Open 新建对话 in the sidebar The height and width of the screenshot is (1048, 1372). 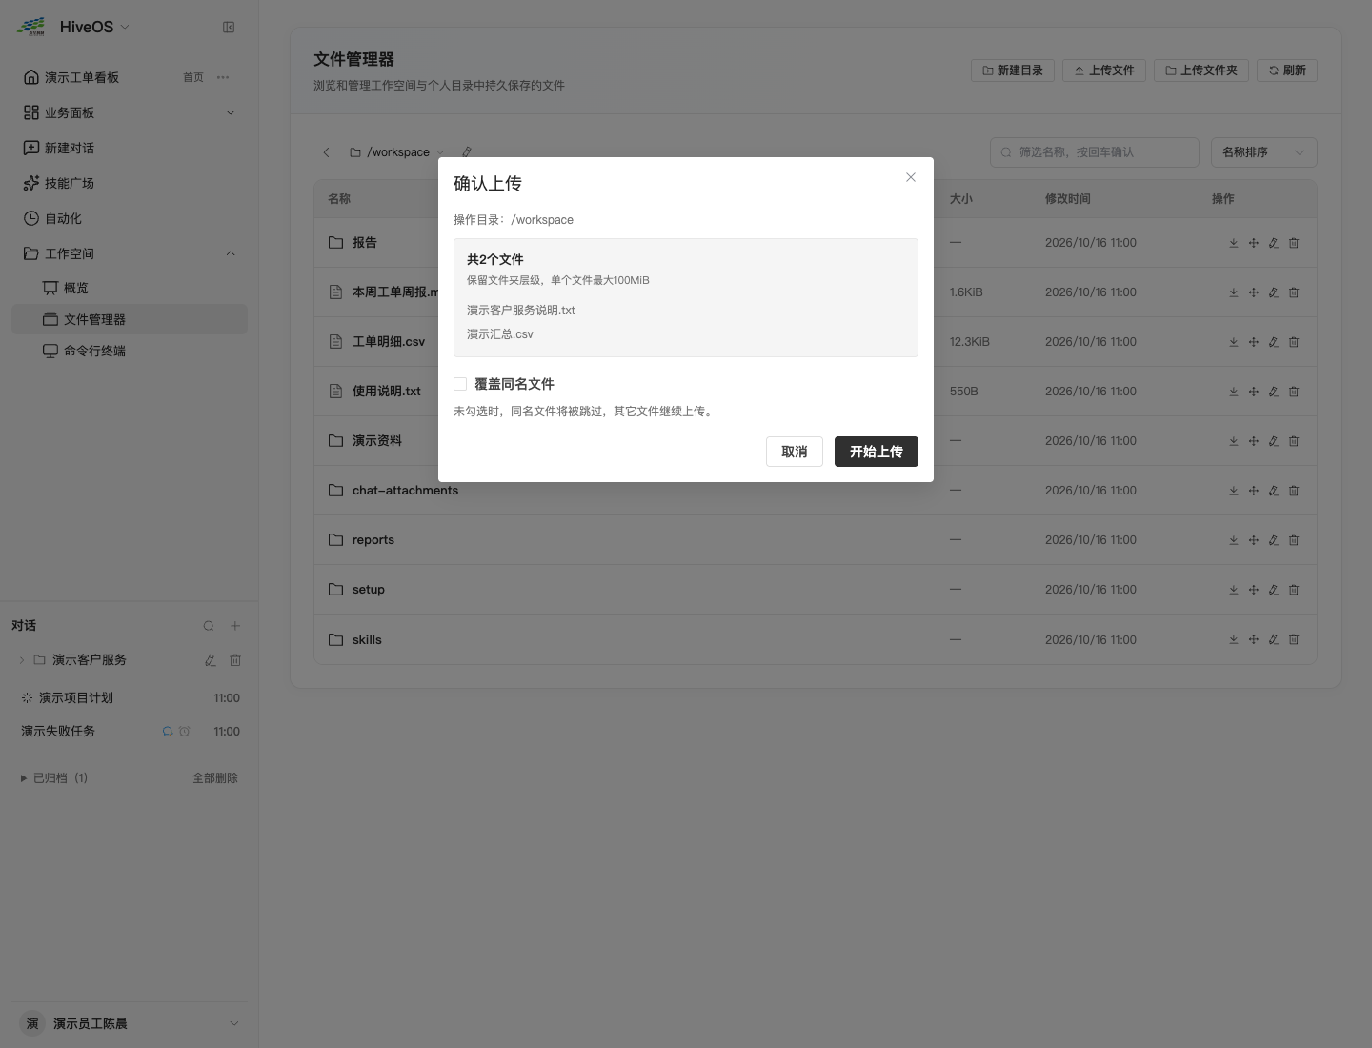pyautogui.click(x=130, y=148)
